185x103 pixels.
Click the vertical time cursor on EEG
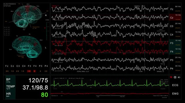[145, 39]
